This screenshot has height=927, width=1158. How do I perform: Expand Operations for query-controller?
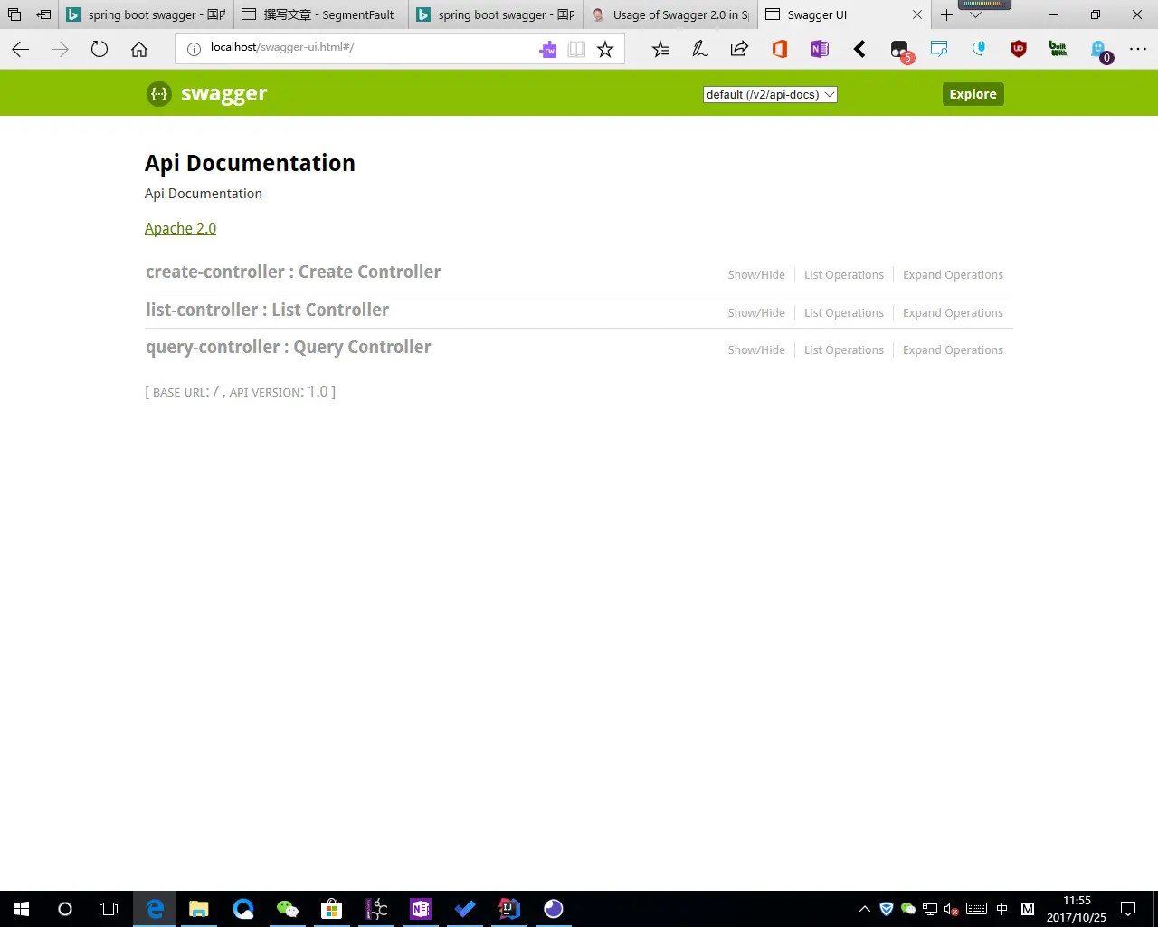(953, 350)
